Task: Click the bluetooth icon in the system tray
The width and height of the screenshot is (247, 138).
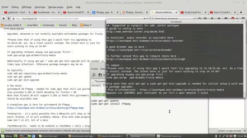Action: coord(220,136)
